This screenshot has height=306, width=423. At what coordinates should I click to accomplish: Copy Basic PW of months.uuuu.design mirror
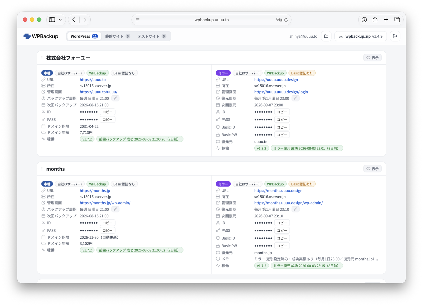point(282,246)
